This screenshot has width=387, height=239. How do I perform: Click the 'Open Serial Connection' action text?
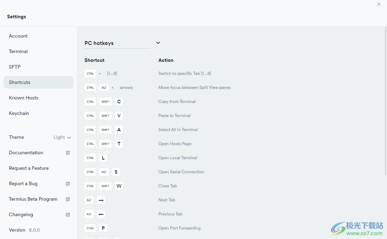[x=181, y=172]
